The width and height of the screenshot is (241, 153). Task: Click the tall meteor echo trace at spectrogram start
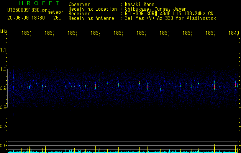click(14, 88)
